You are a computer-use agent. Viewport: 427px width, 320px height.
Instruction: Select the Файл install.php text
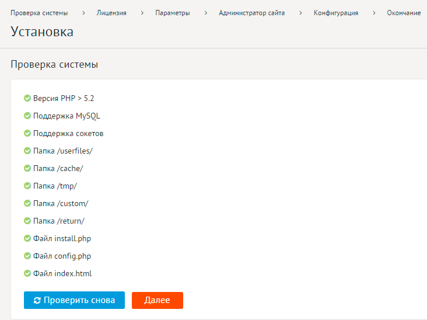coord(62,238)
